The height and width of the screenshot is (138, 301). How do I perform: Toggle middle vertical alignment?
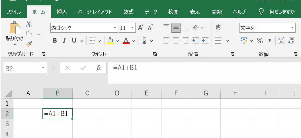[x=176, y=28]
